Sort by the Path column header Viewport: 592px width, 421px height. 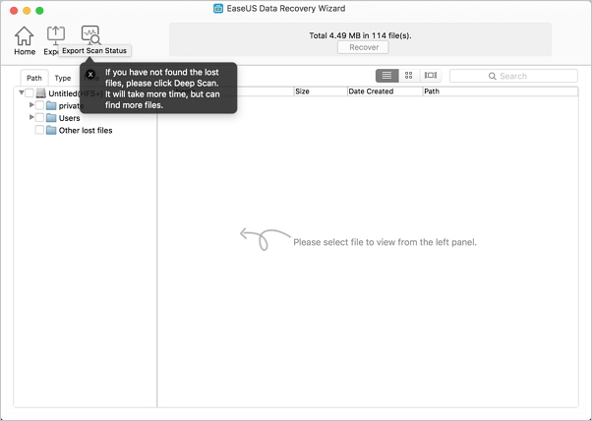[501, 91]
